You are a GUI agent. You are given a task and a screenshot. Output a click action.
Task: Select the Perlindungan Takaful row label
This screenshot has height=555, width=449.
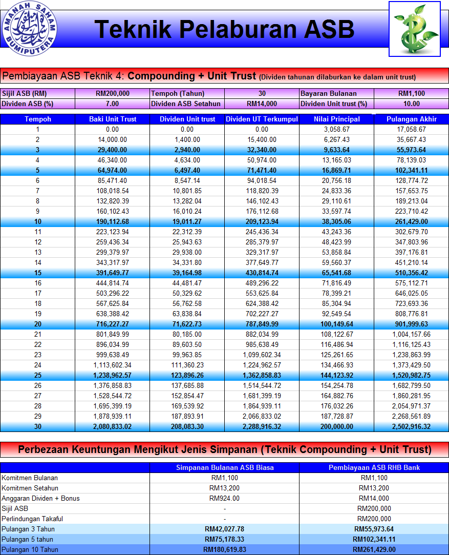pyautogui.click(x=32, y=519)
